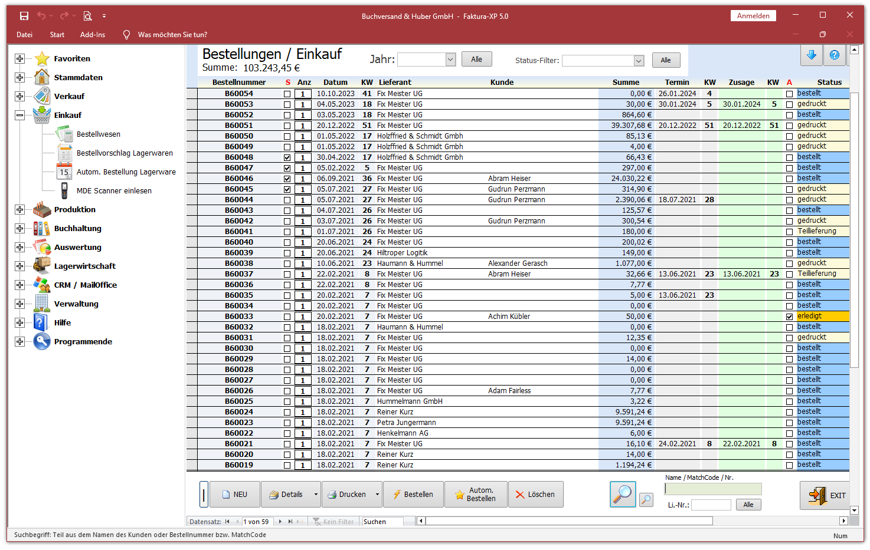Click the Stammdaten house icon
The width and height of the screenshot is (870, 550).
point(42,77)
